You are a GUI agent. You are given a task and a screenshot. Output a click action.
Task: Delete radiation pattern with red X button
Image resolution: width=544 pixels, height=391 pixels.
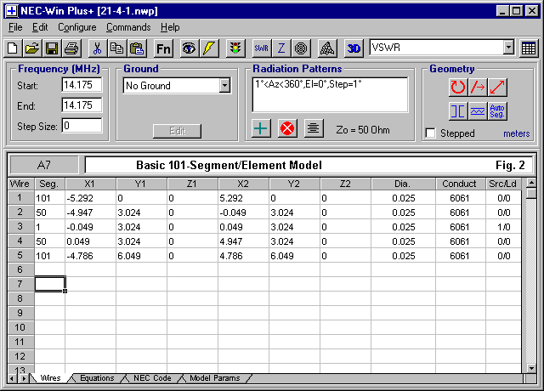(286, 128)
